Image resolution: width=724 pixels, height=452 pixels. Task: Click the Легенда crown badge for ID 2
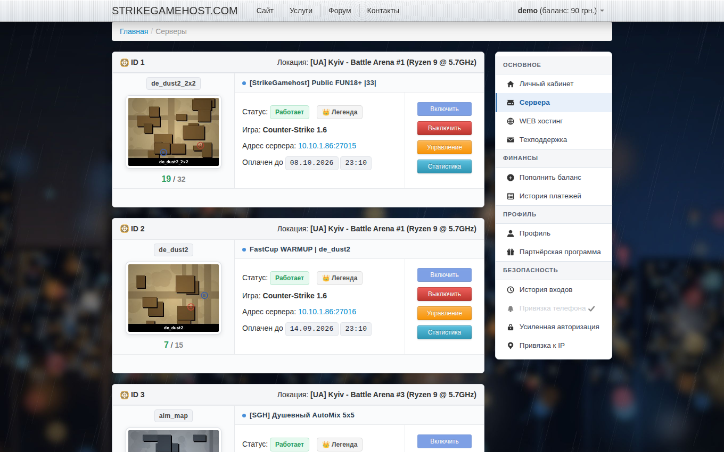coord(340,278)
